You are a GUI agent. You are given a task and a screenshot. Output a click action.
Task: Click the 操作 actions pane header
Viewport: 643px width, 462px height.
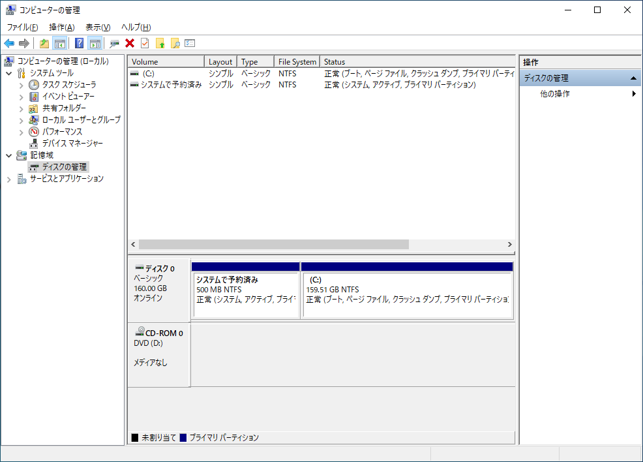(580, 63)
